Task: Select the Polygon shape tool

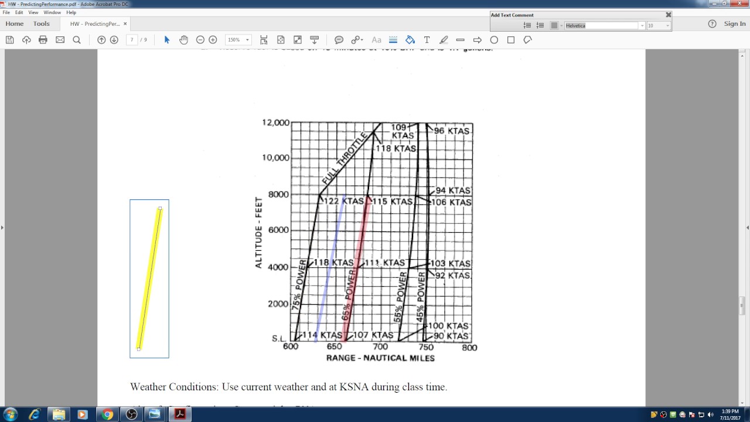Action: pos(528,40)
